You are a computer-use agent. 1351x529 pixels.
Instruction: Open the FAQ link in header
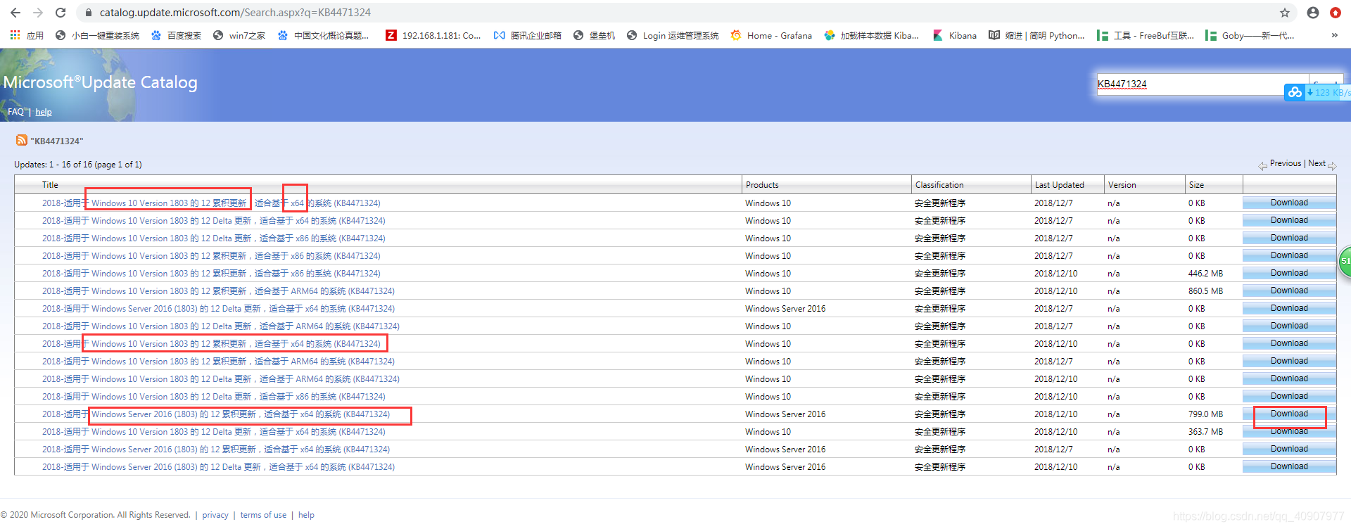pyautogui.click(x=15, y=112)
